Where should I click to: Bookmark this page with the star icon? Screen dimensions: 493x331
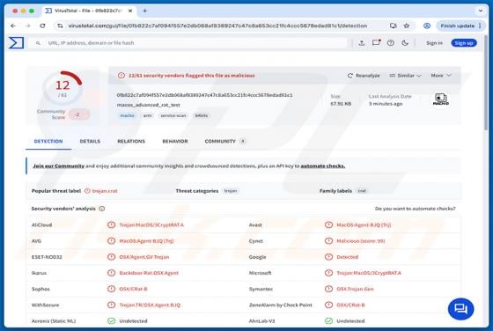[x=407, y=26]
